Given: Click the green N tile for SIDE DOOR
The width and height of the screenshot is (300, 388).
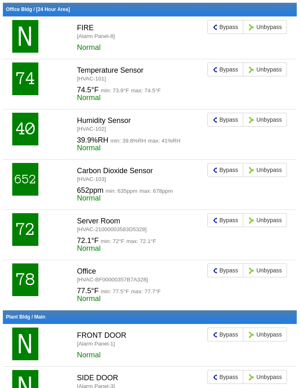Looking at the screenshot, I should coord(25,380).
